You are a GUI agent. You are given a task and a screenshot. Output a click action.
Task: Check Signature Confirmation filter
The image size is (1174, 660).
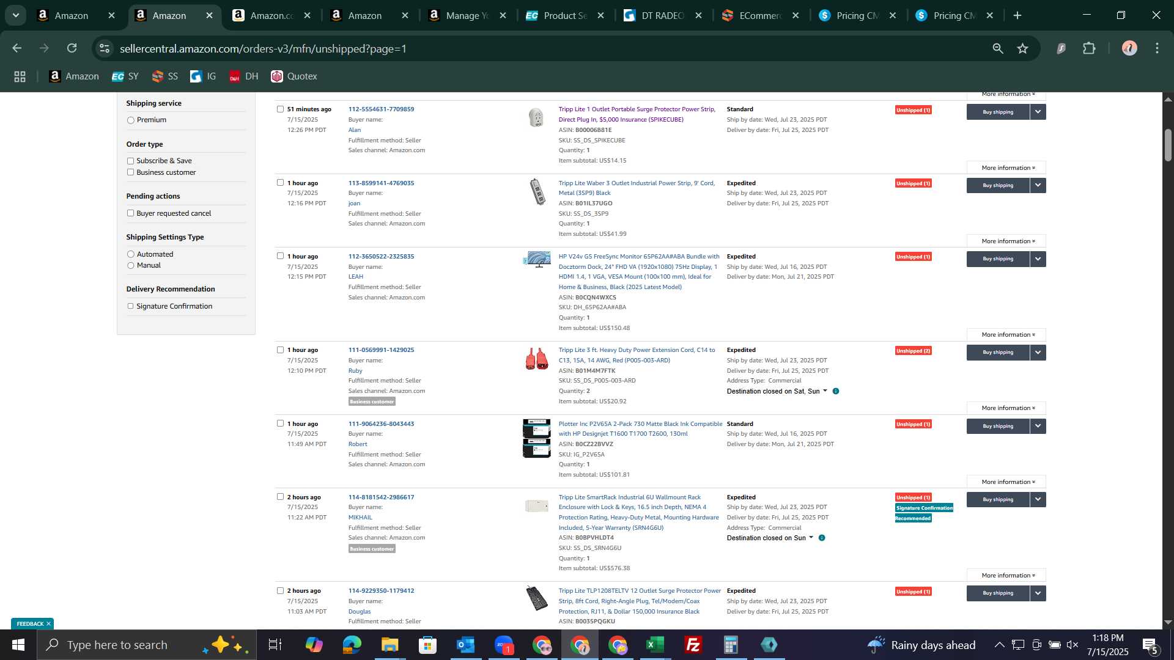pos(130,306)
